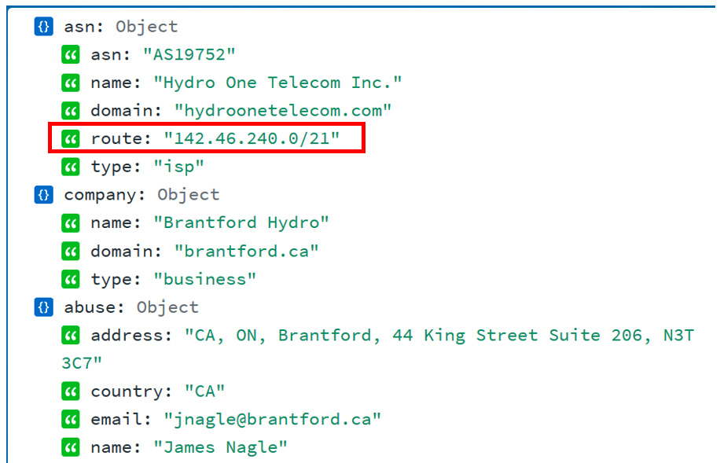Click the object icon beside company
The width and height of the screenshot is (720, 463).
click(x=43, y=195)
